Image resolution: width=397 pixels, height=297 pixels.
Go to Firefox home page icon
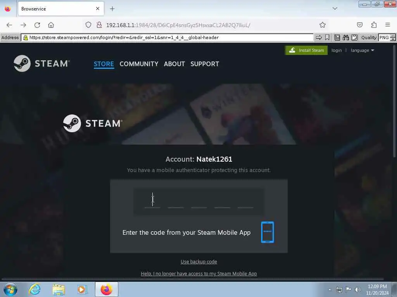click(51, 25)
